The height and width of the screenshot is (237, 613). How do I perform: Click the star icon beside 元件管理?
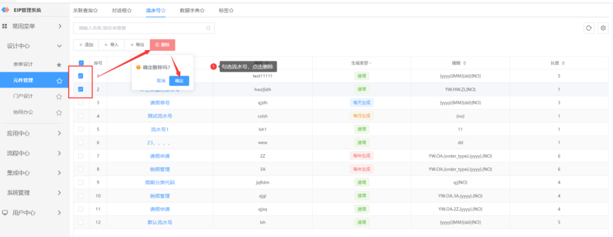pyautogui.click(x=59, y=81)
